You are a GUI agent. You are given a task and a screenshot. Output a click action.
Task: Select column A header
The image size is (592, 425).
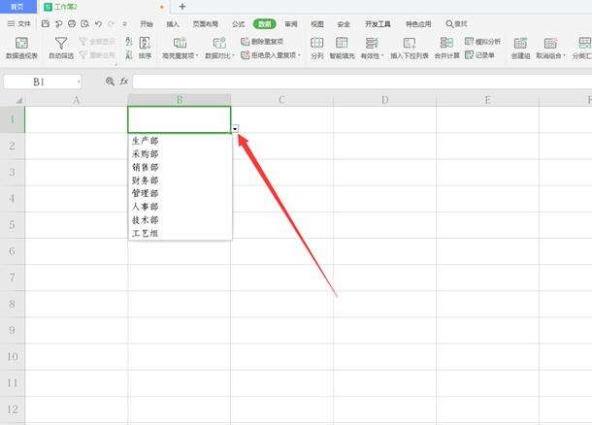pos(77,100)
